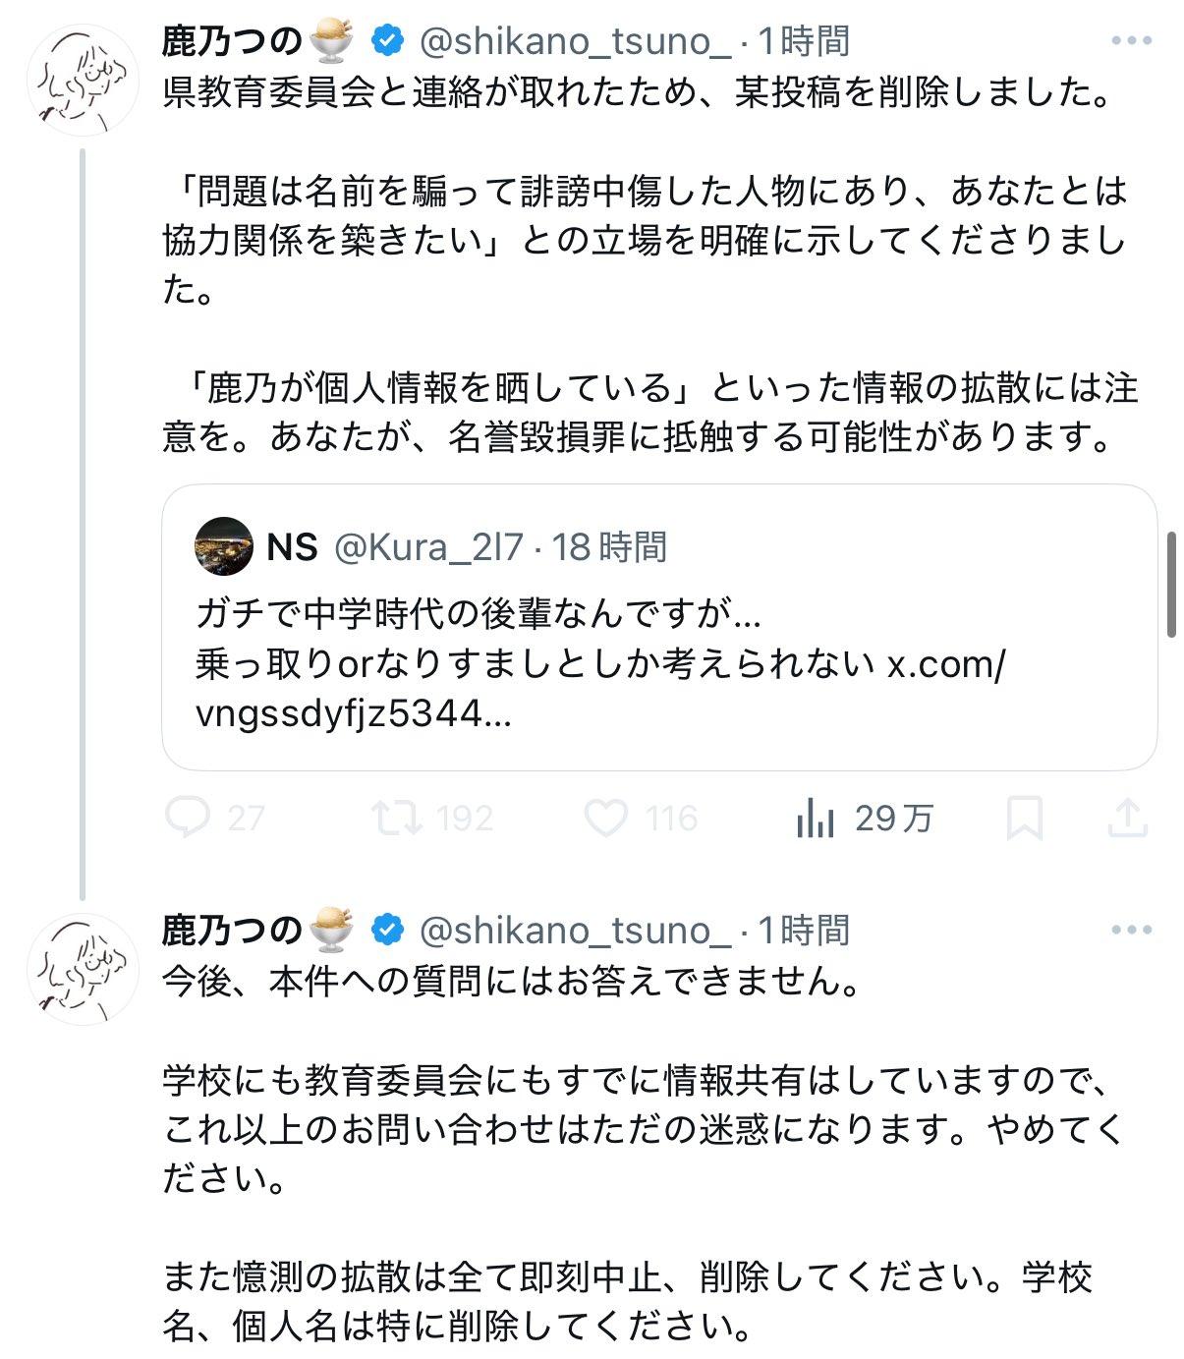Screen dimensions: 1184x1359
Task: Open the second post author's avatar
Action: click(83, 969)
